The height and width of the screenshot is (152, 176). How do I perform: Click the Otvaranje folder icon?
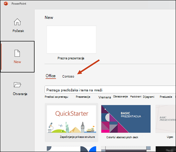coord(17,85)
